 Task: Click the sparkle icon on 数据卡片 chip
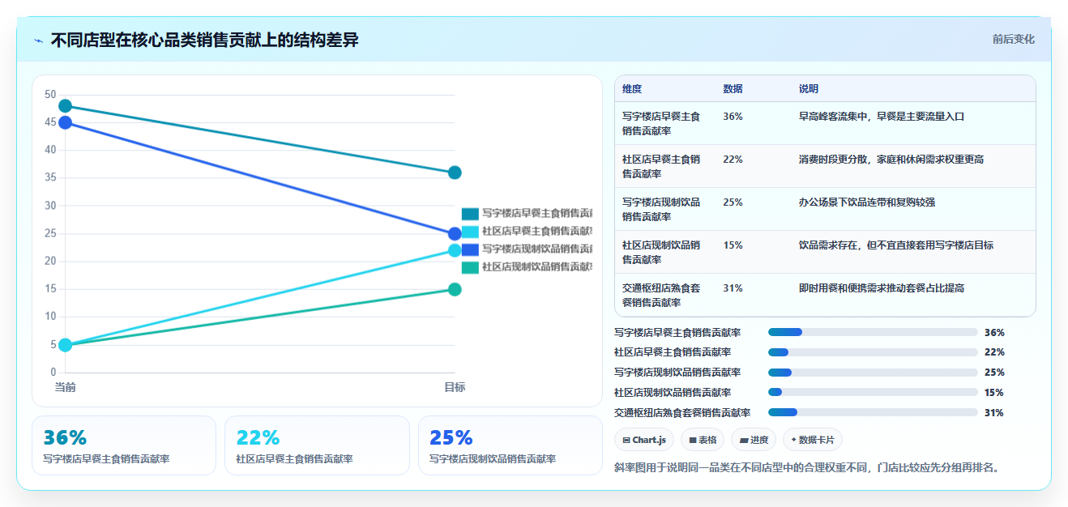tap(794, 440)
